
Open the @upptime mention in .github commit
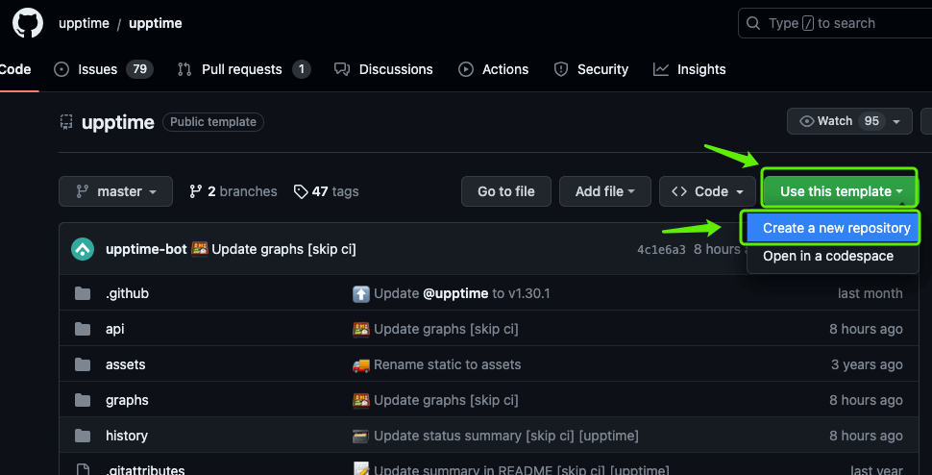pyautogui.click(x=455, y=293)
